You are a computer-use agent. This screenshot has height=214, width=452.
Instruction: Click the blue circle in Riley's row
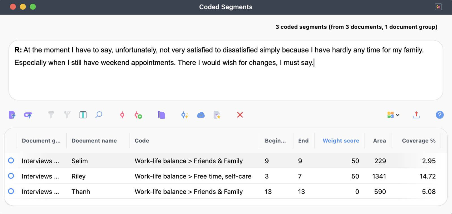(11, 176)
